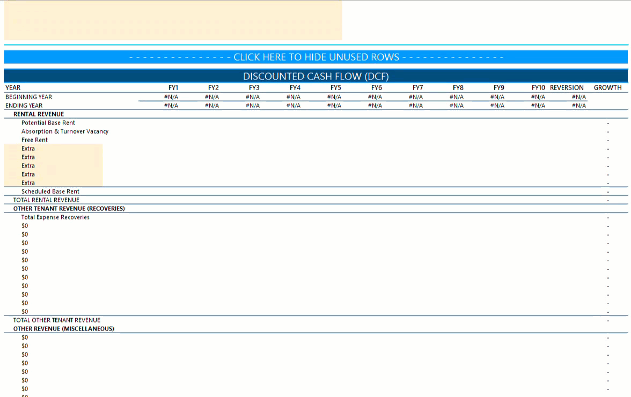Click the Growth dash in Potential Base Rent row

pos(608,123)
